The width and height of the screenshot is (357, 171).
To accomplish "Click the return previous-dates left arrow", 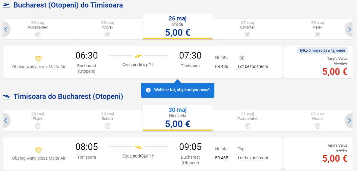I will coord(6,121).
